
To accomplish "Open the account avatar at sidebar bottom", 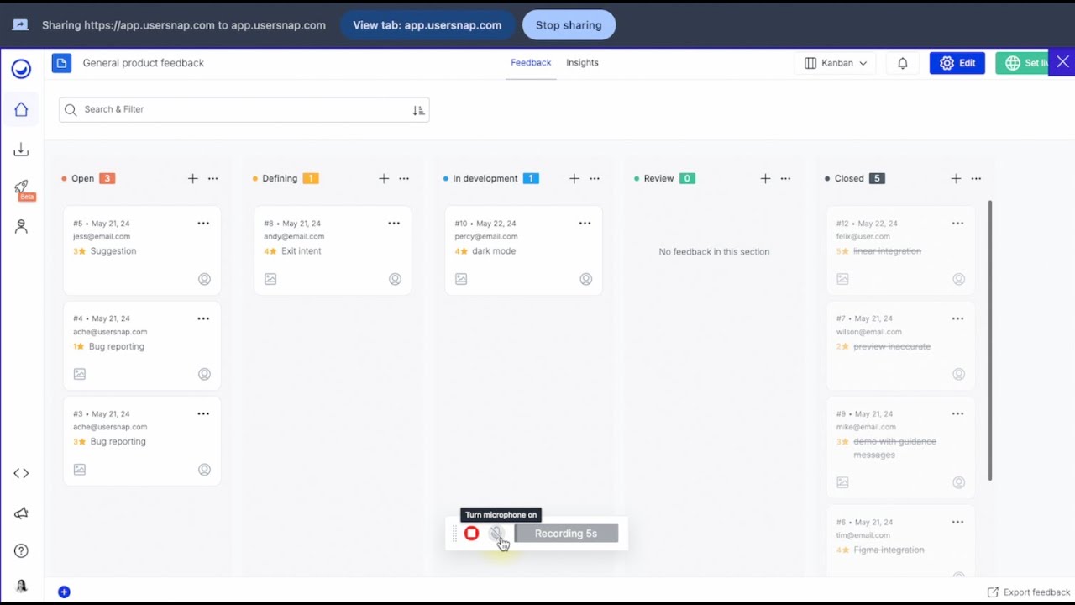I will [21, 586].
